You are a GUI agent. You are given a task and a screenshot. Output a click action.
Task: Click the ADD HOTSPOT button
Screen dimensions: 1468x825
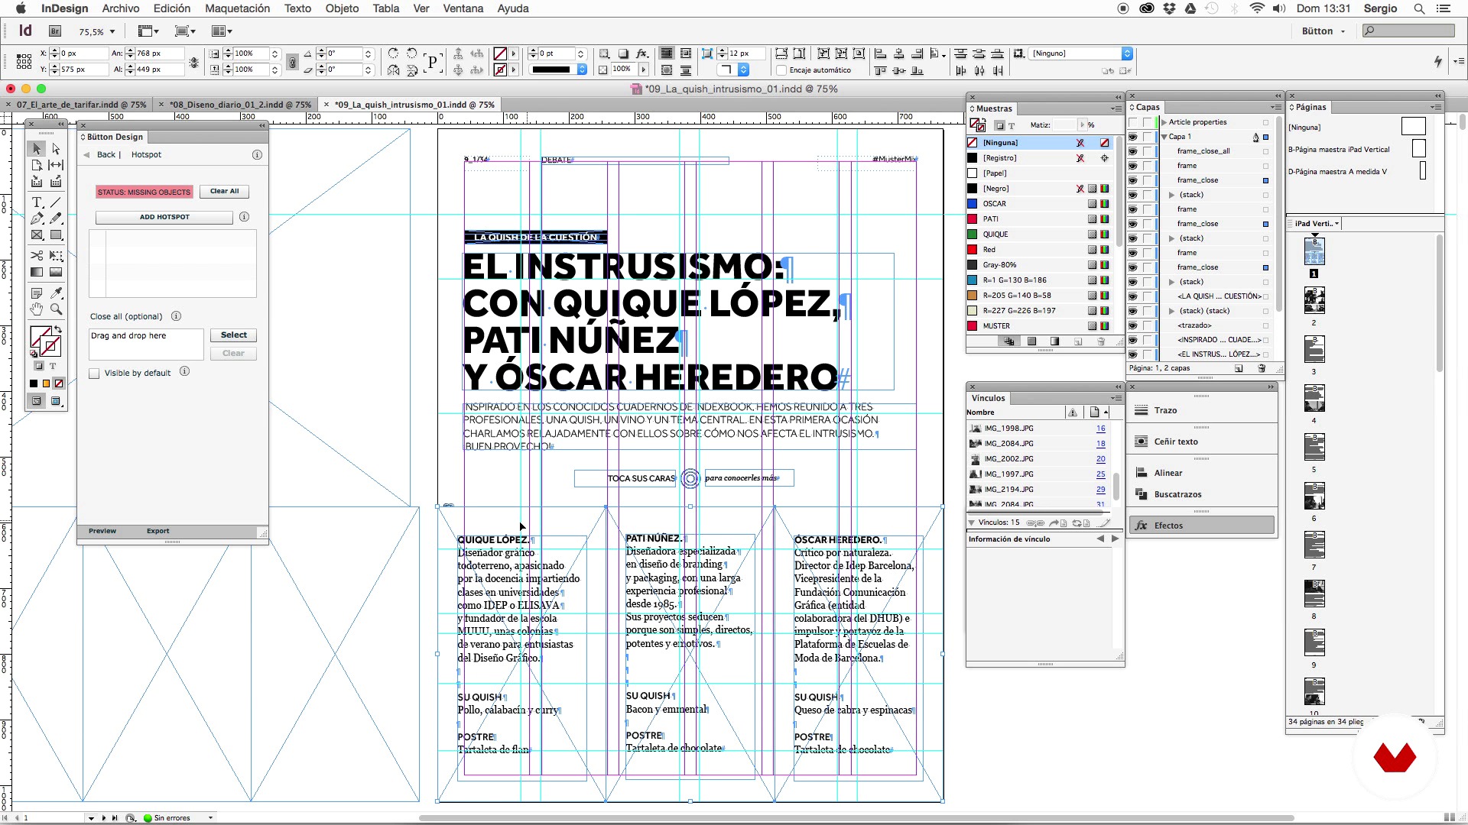coord(164,217)
